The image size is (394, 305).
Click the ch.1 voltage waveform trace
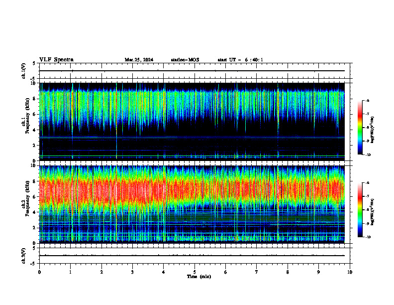tap(192, 71)
